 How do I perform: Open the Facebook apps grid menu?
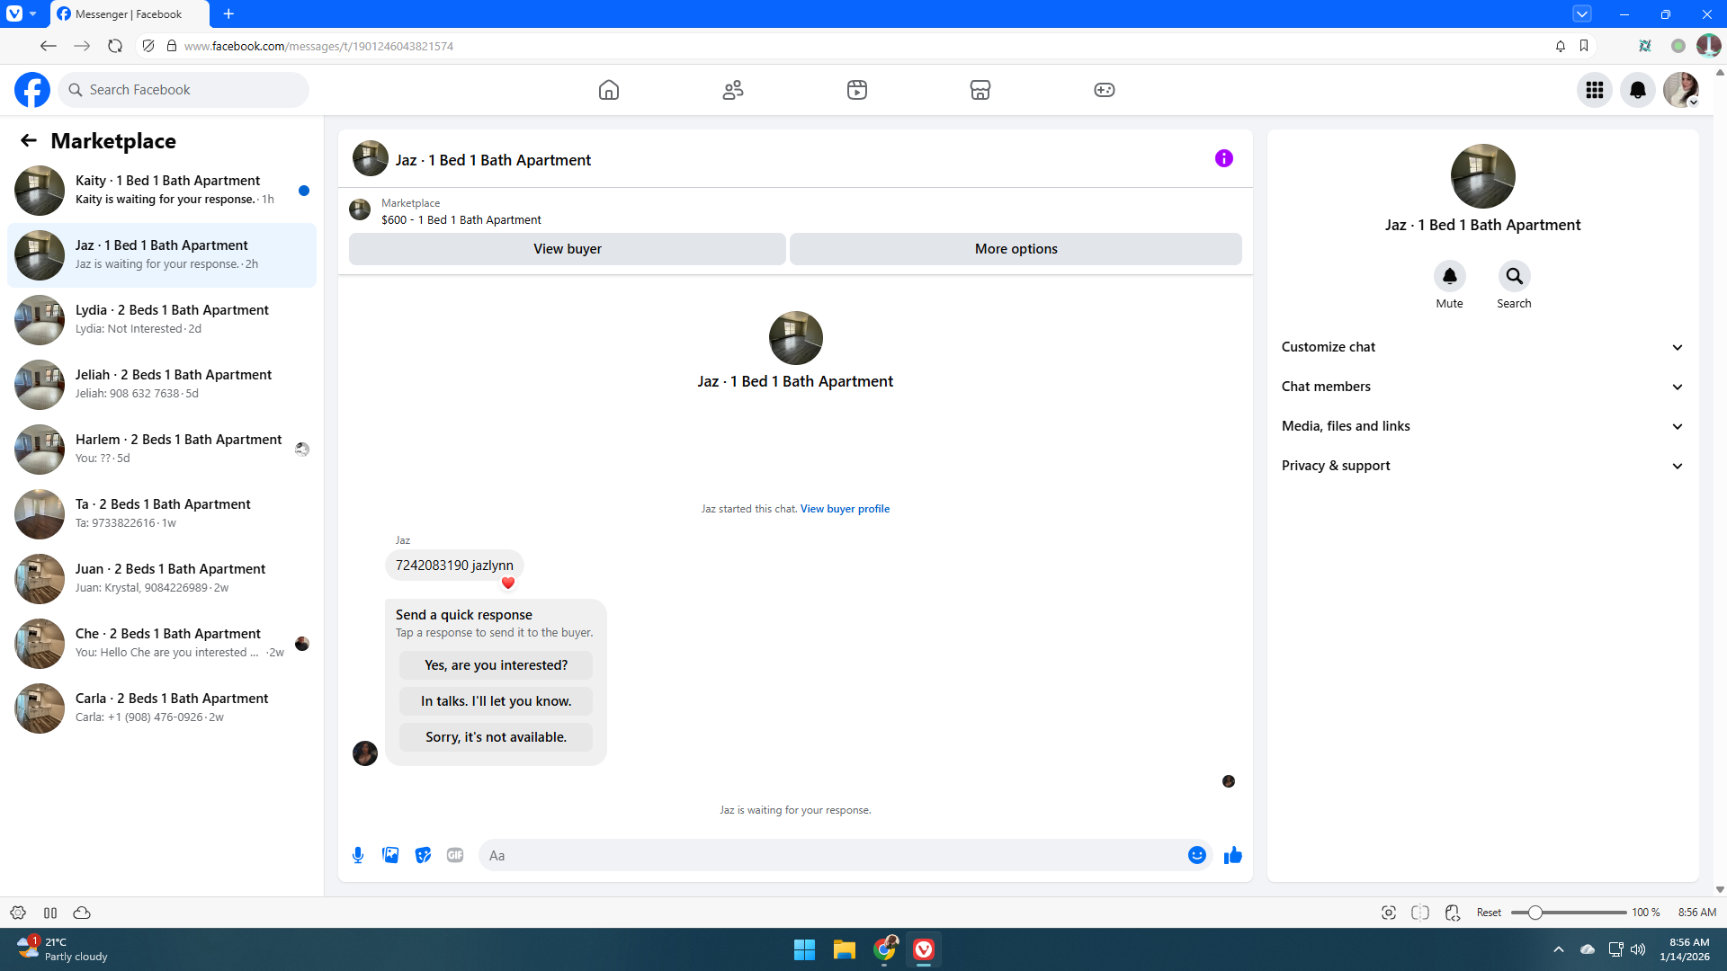click(1594, 90)
